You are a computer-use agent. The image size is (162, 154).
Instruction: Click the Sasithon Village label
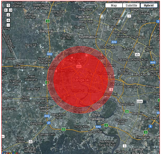tap(45, 109)
